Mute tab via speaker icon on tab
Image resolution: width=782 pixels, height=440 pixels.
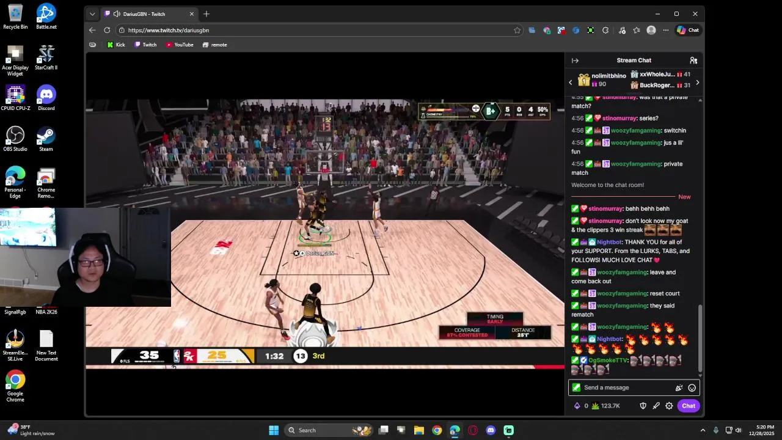pos(116,13)
